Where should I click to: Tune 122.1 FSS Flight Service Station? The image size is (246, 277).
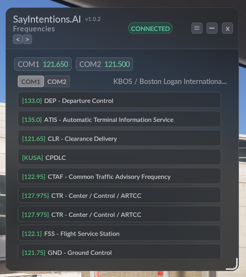tap(119, 233)
